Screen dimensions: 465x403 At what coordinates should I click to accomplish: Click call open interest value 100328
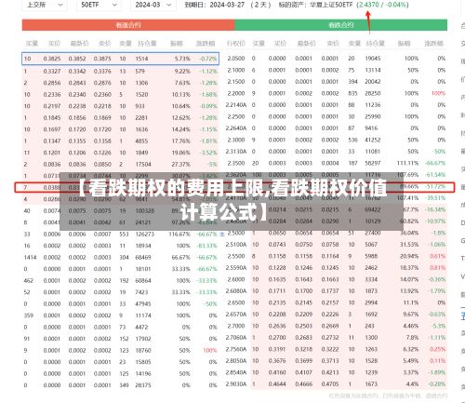(144, 210)
